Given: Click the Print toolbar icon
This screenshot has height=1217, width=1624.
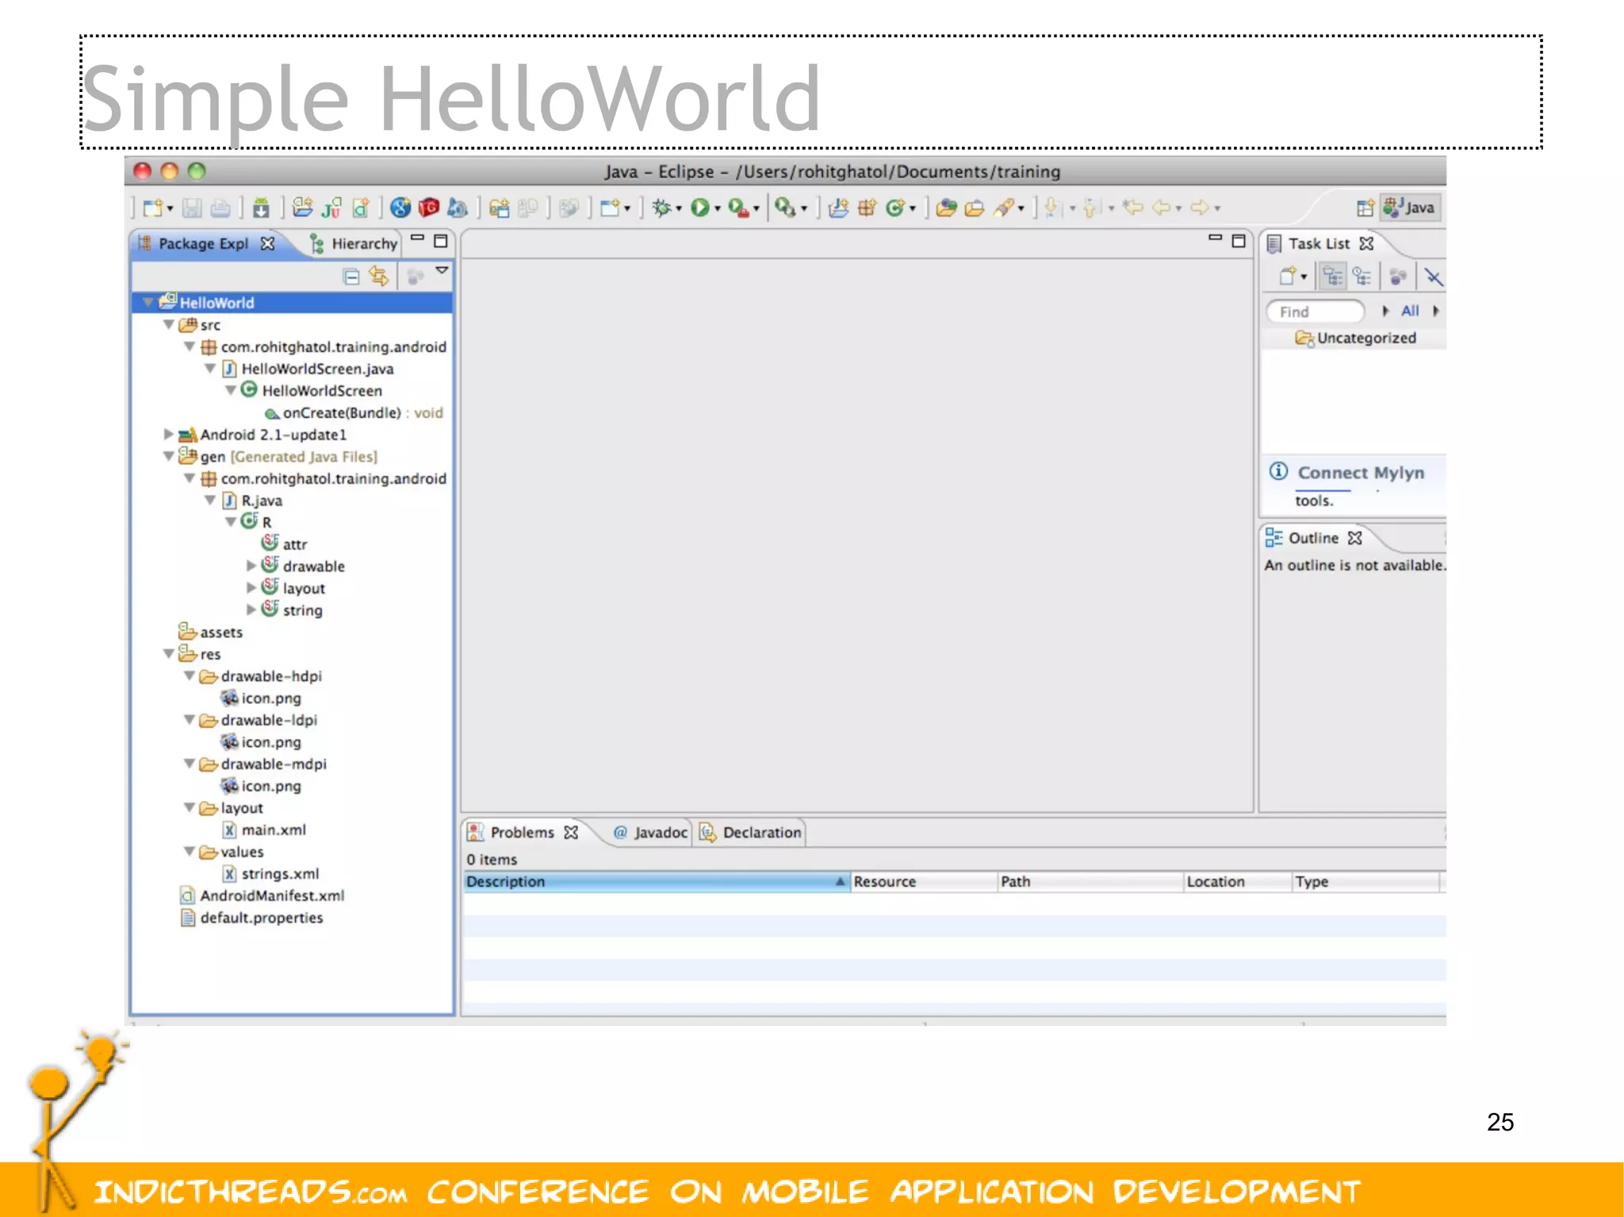Looking at the screenshot, I should (x=220, y=208).
